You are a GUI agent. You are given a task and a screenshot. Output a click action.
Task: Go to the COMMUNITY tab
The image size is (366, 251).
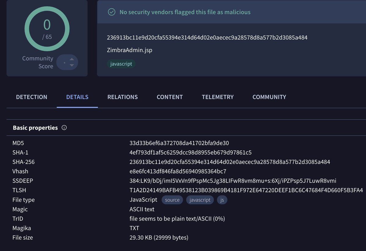click(269, 97)
